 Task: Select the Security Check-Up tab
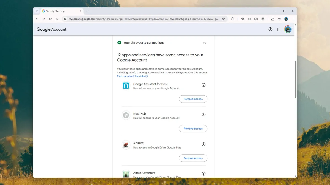coord(62,11)
